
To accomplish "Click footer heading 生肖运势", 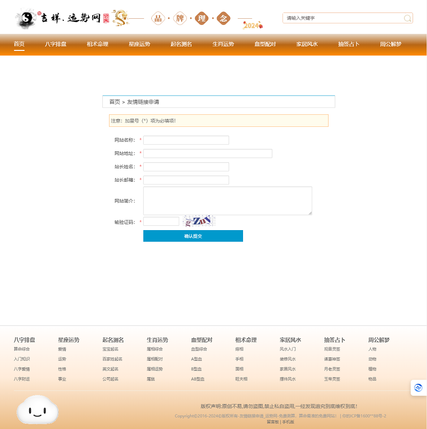I will point(157,340).
